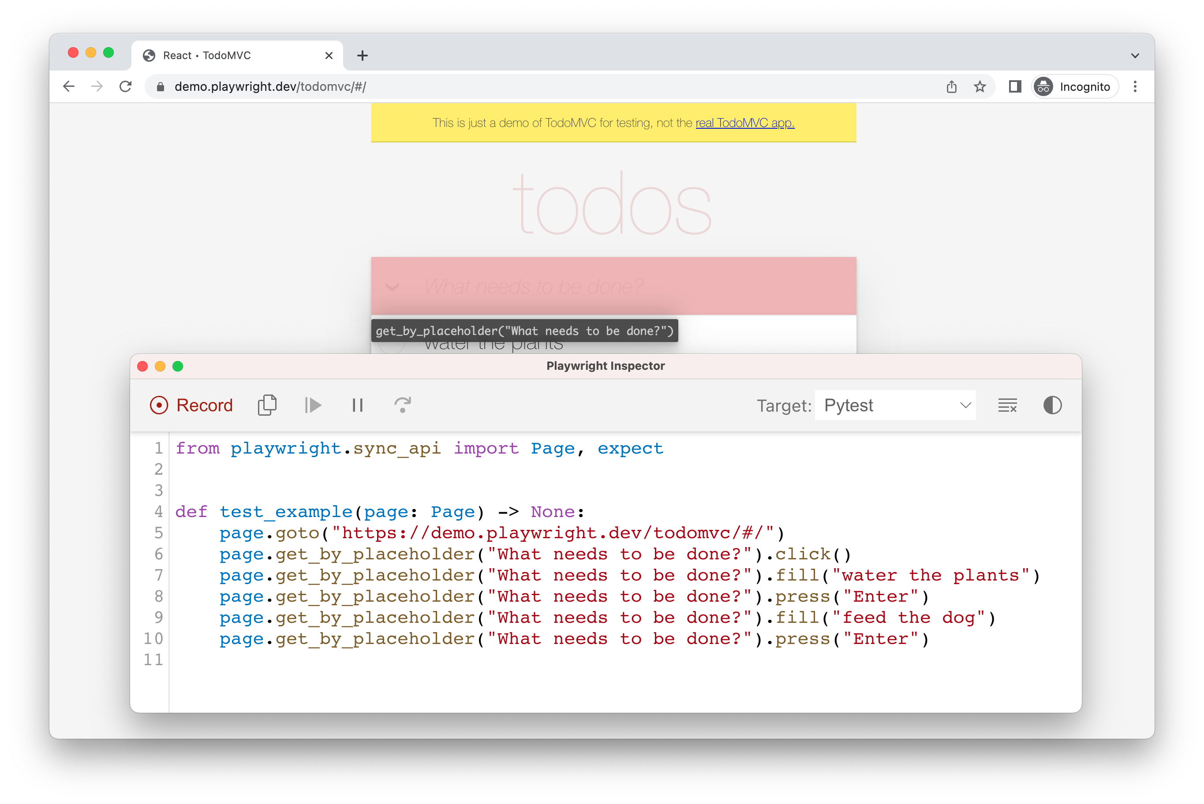Bookmark this page with the star icon

pos(980,87)
